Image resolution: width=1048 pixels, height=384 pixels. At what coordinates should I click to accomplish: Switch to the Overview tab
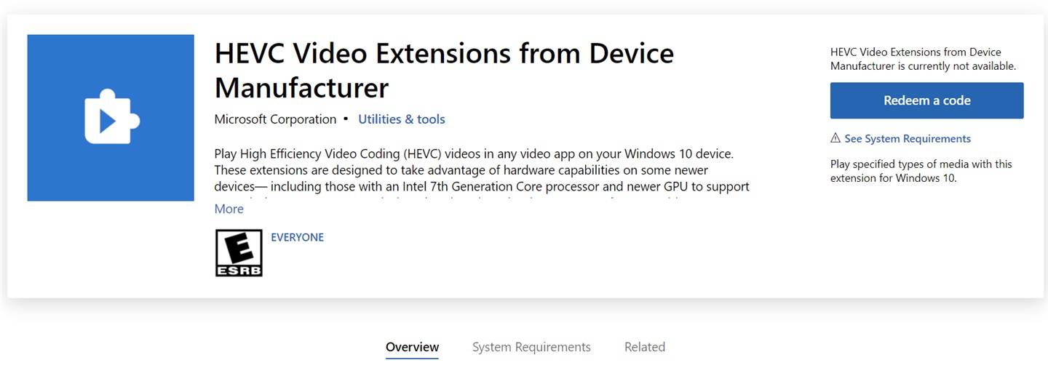(x=412, y=347)
